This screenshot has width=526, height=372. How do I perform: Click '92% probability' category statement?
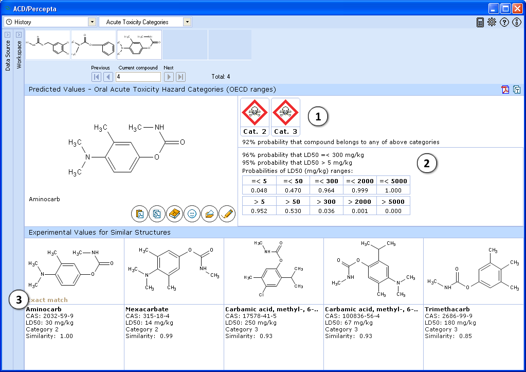[x=341, y=142]
